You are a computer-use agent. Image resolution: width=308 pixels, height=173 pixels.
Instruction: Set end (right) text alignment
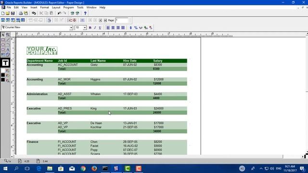pos(118,28)
